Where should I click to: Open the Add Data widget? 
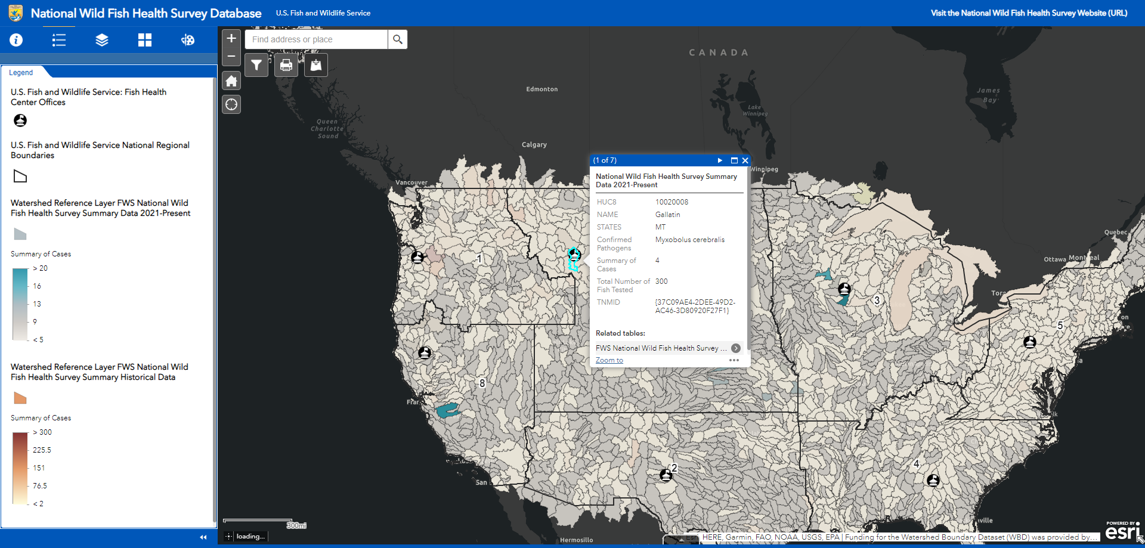click(x=316, y=65)
